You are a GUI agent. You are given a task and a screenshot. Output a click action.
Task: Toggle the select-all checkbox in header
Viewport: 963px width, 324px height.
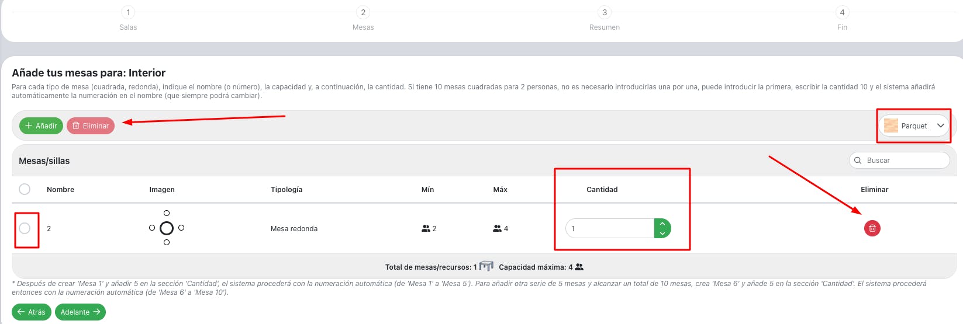(x=25, y=189)
